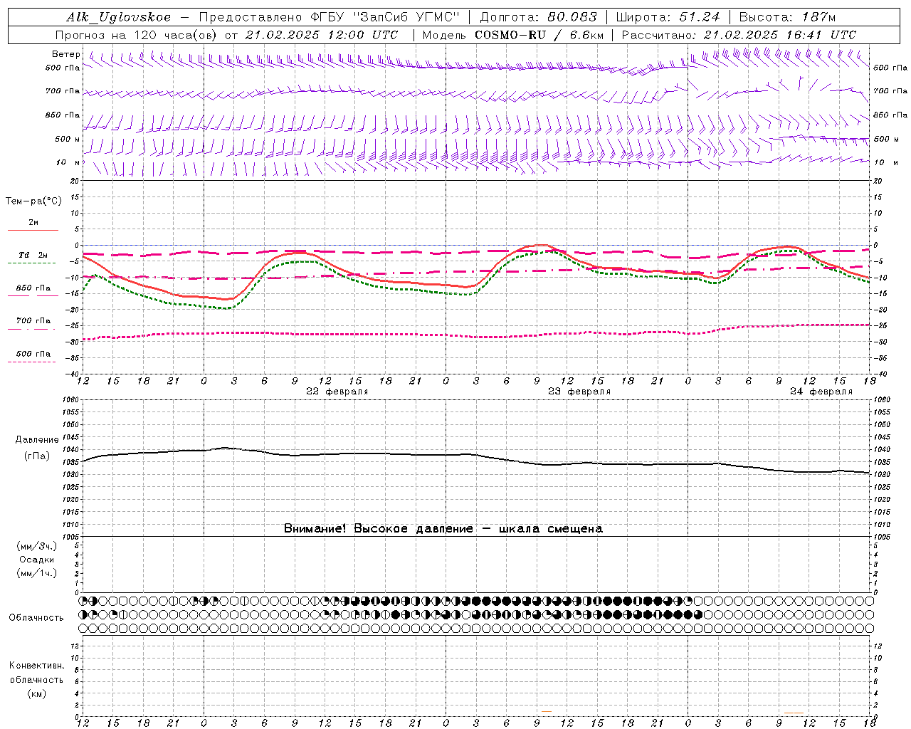Click the 22 февраля date label

coord(337,392)
